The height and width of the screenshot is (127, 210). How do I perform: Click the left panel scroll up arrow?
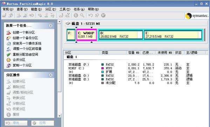[59, 22]
